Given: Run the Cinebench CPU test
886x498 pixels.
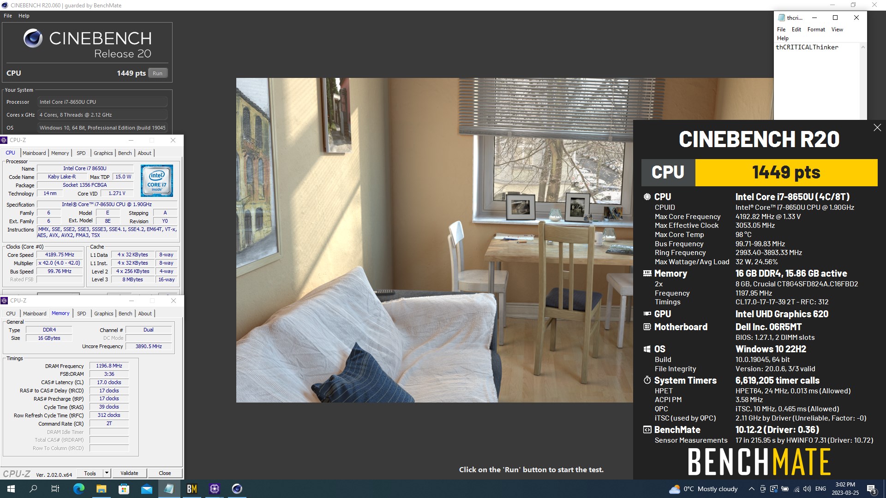Looking at the screenshot, I should (158, 73).
